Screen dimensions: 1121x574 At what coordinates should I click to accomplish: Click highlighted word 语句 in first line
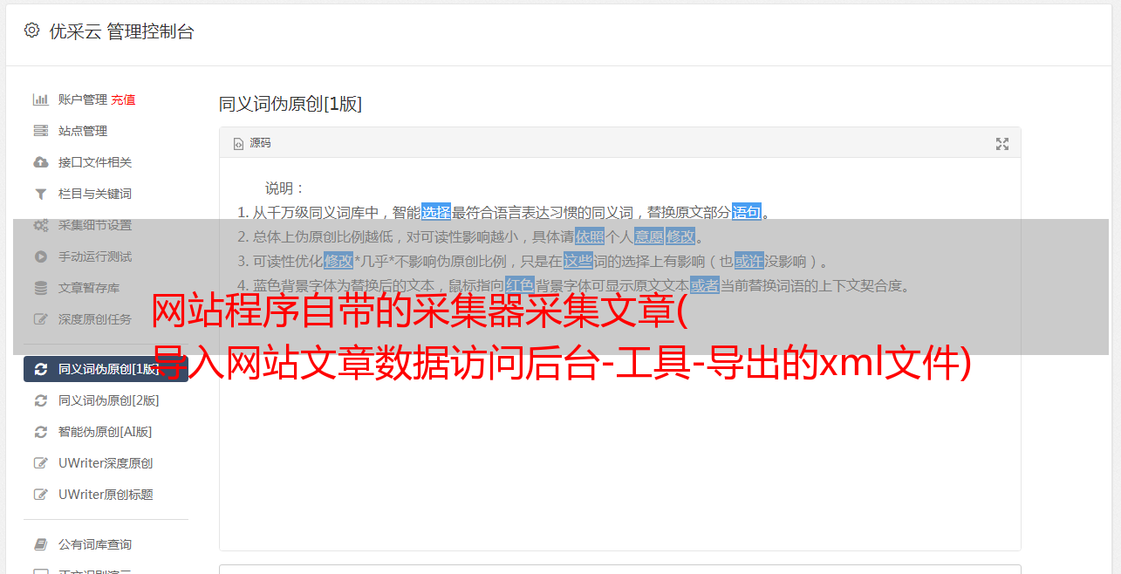pyautogui.click(x=747, y=212)
